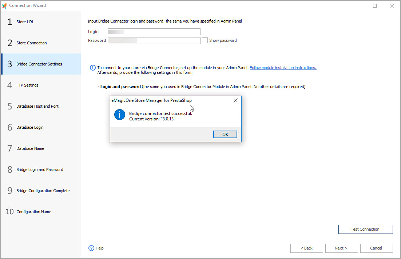
Task: Maximize the Connection Wizard window
Action: point(375,5)
